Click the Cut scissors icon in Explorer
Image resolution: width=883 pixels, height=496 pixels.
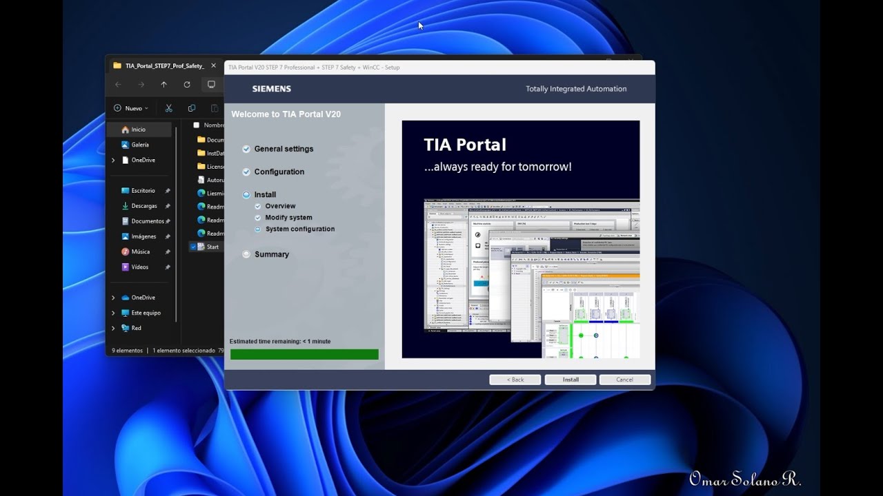(x=168, y=108)
